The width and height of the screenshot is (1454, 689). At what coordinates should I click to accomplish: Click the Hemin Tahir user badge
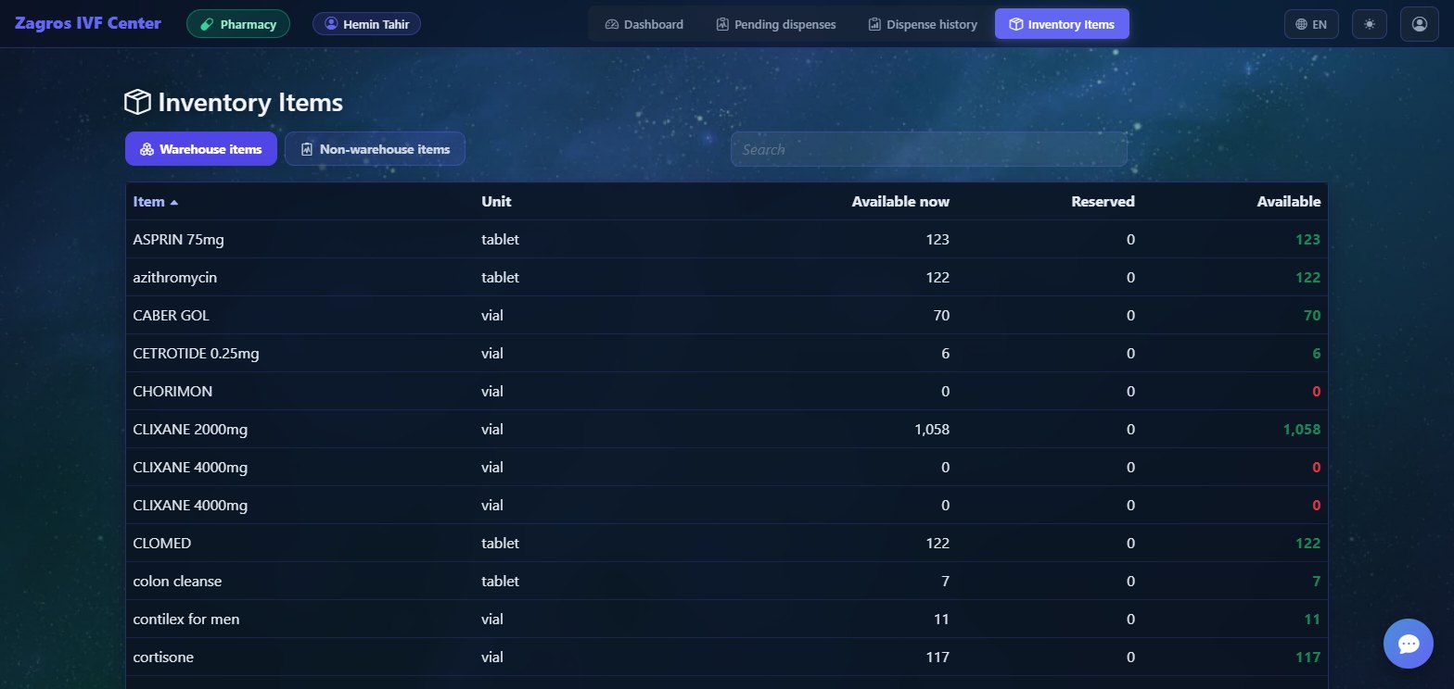[366, 24]
